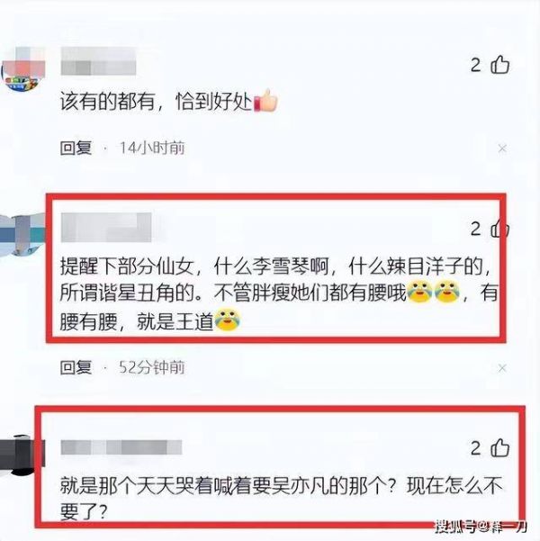Click the 52分钟前 timestamp
This screenshot has height=541, width=540.
(x=152, y=367)
